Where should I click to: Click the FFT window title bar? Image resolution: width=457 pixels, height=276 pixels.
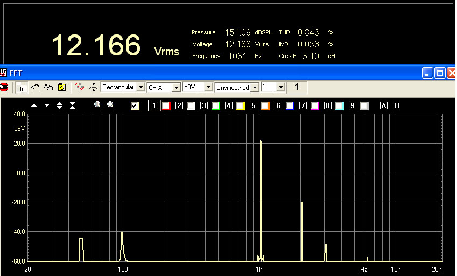click(x=215, y=73)
